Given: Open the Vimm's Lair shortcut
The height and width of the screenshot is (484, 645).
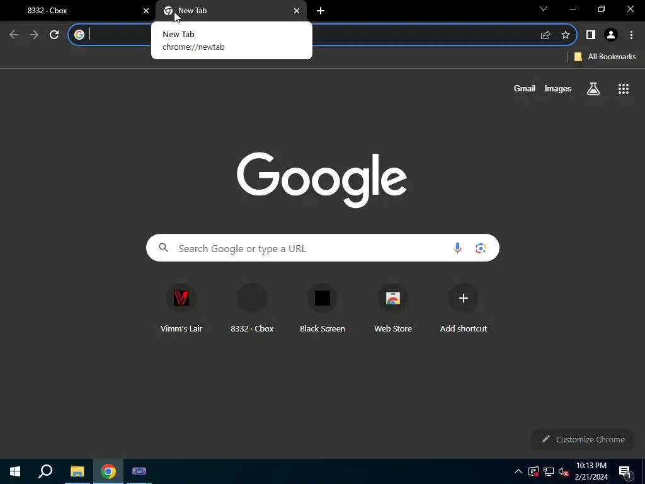Looking at the screenshot, I should (181, 308).
